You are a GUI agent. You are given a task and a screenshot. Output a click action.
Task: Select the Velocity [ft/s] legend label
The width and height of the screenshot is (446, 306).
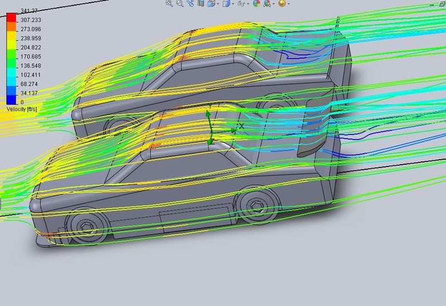22,109
